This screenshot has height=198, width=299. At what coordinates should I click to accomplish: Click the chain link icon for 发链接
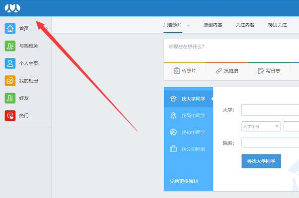point(219,71)
